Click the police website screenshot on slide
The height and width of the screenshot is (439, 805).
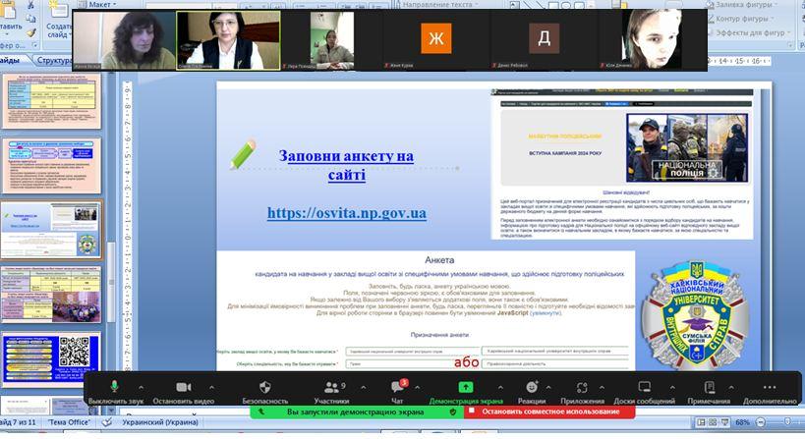622,164
